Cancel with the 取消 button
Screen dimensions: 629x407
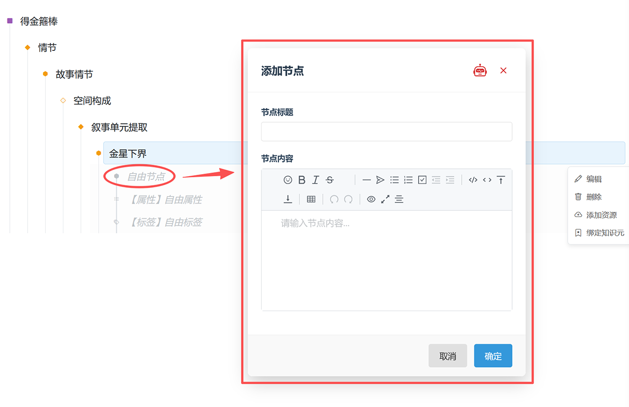[448, 356]
